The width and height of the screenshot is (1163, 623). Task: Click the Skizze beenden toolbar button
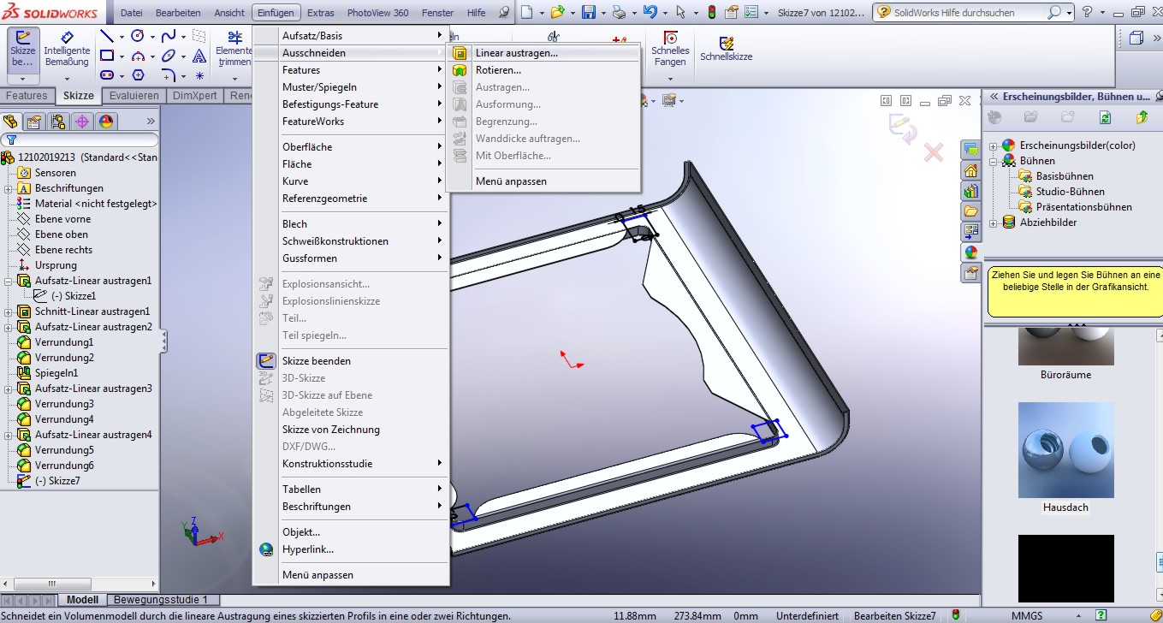pyautogui.click(x=23, y=49)
